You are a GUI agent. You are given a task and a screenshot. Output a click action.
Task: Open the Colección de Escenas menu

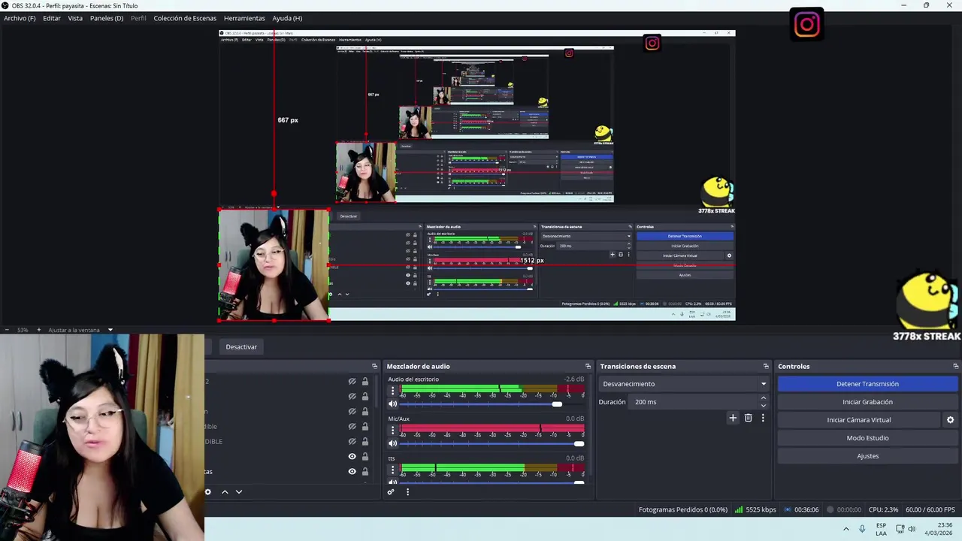coord(185,18)
